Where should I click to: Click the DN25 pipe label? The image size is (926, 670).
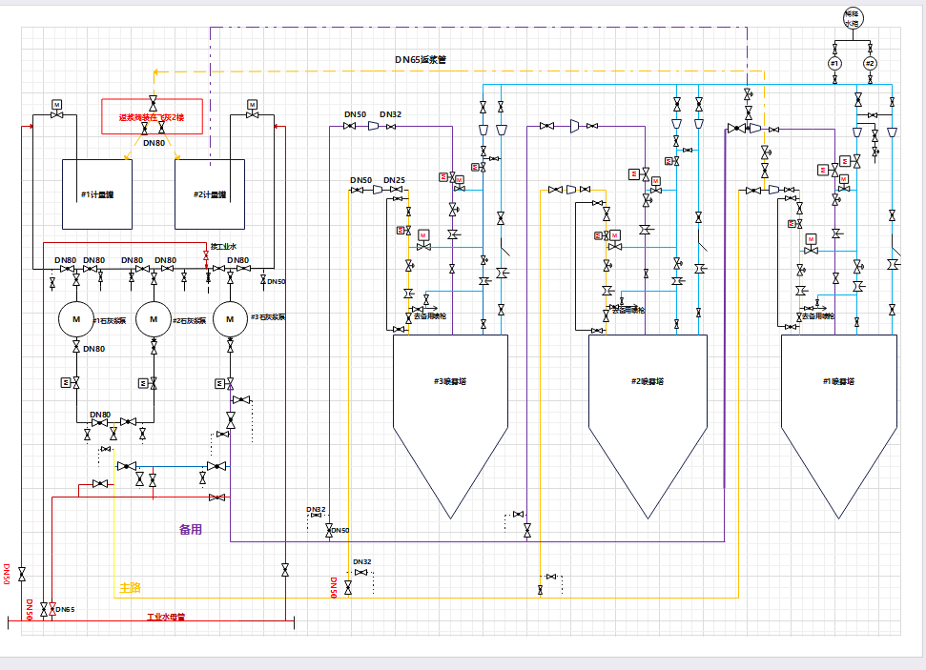tap(395, 180)
